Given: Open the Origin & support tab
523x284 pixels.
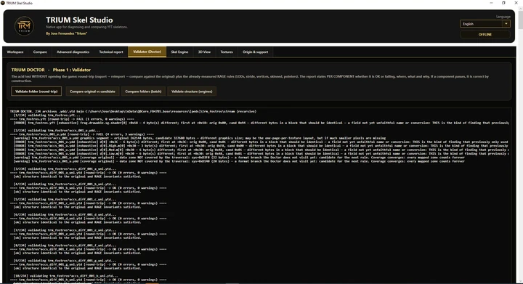Looking at the screenshot, I should 255,52.
